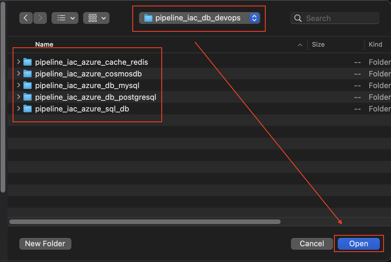The width and height of the screenshot is (391, 262).
Task: Open the list view options dropdown
Action: pos(65,18)
